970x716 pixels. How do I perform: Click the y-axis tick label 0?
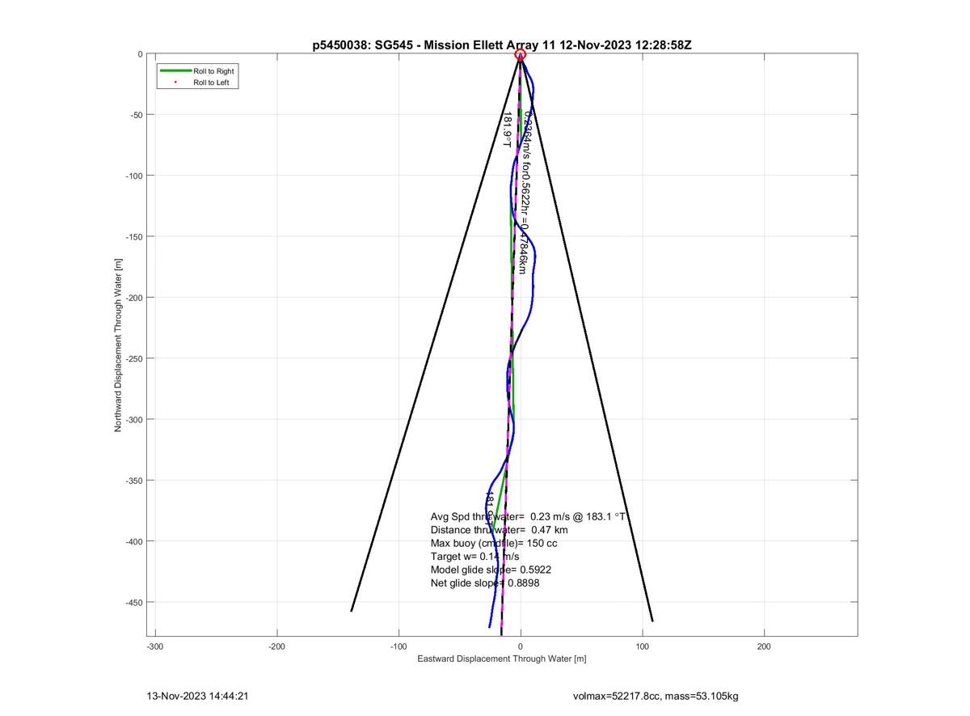point(140,54)
